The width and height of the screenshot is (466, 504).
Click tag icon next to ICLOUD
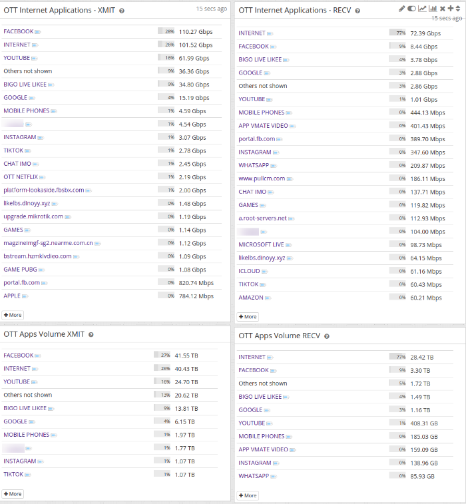pyautogui.click(x=264, y=271)
